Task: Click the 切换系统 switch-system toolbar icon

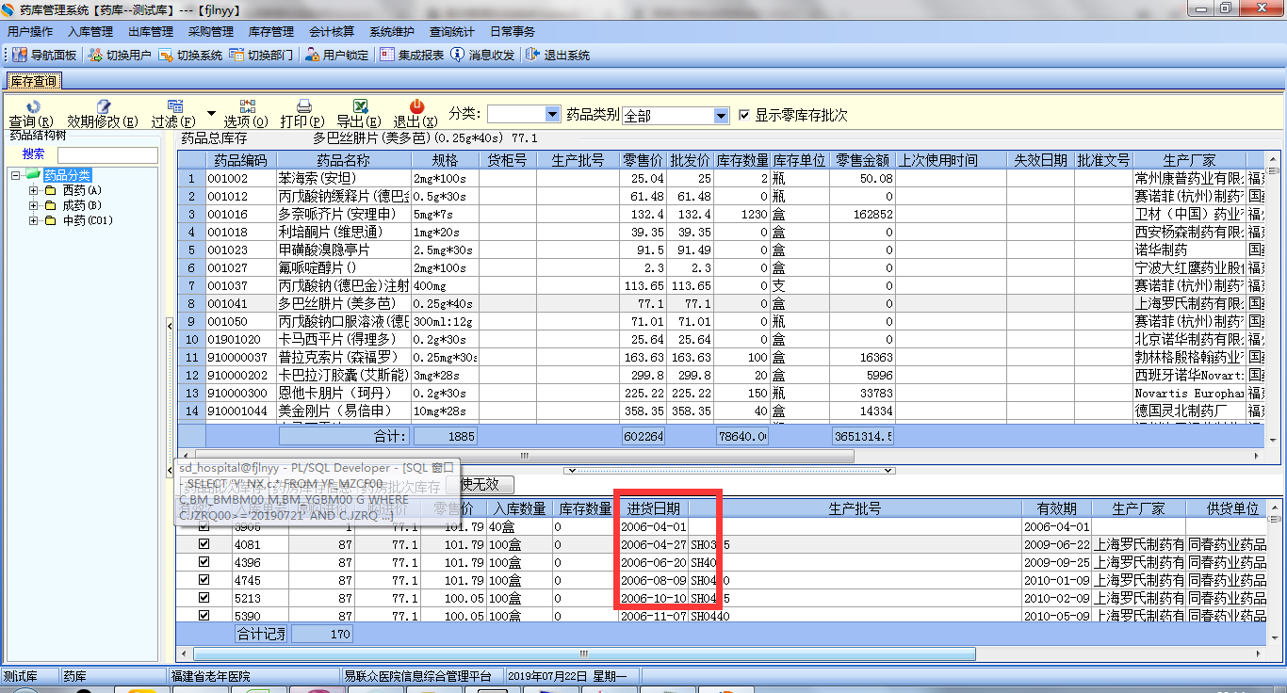Action: pyautogui.click(x=190, y=56)
